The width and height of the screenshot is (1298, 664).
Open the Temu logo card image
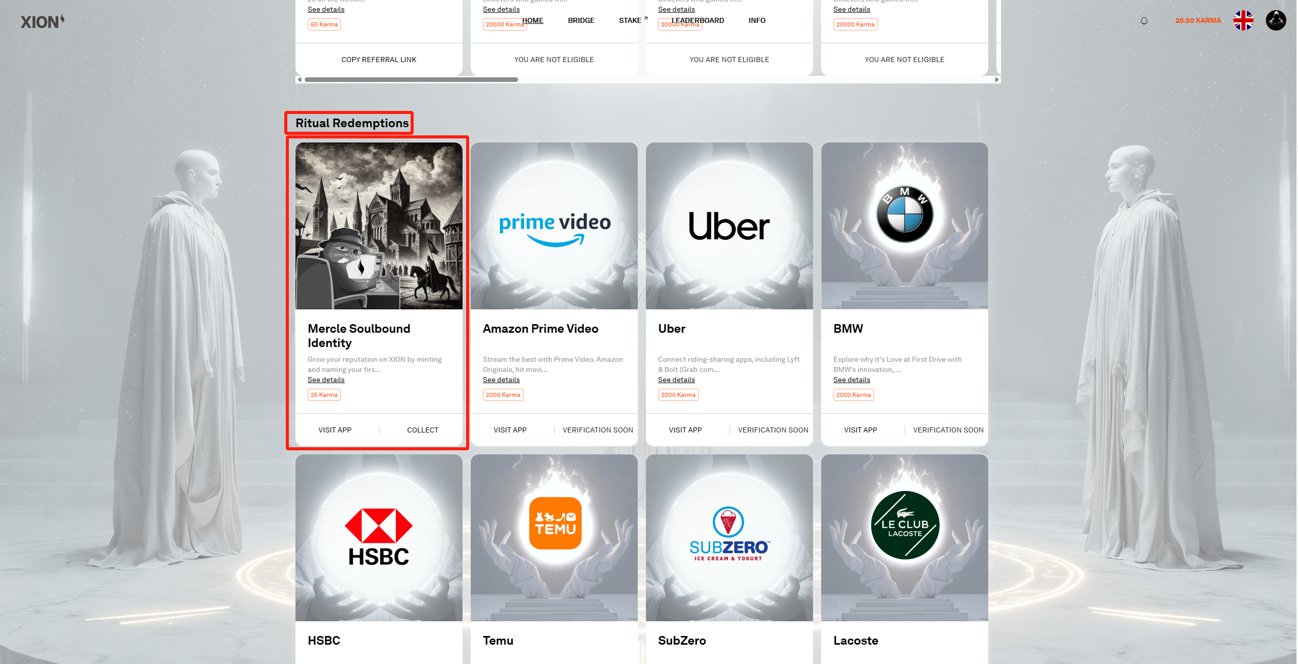(x=554, y=538)
